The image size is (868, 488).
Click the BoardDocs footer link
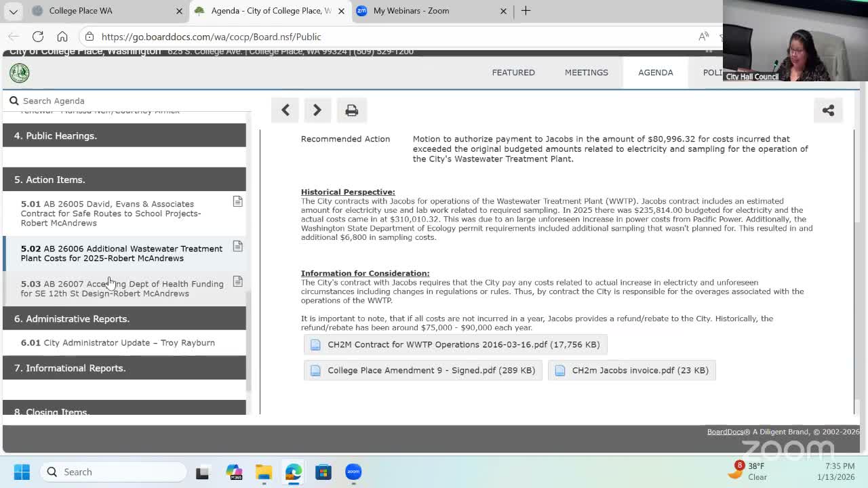click(725, 432)
